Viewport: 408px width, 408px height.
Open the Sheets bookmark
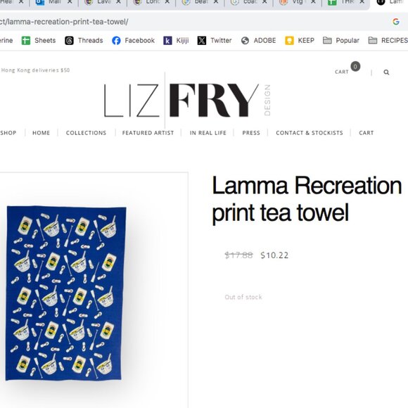pos(39,41)
